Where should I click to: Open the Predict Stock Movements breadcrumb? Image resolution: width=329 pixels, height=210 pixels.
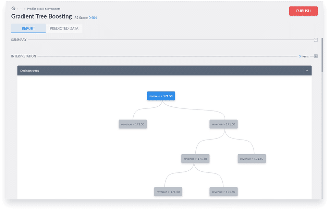point(44,9)
